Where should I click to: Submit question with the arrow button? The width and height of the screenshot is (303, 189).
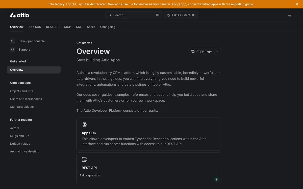pyautogui.click(x=216, y=180)
